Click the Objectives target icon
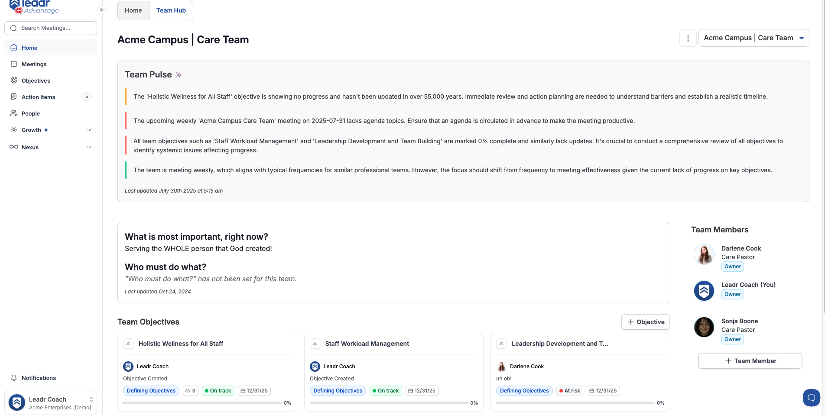The image size is (825, 415). pyautogui.click(x=14, y=80)
